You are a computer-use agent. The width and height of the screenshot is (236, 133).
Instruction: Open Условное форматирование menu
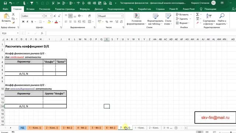tap(136, 19)
